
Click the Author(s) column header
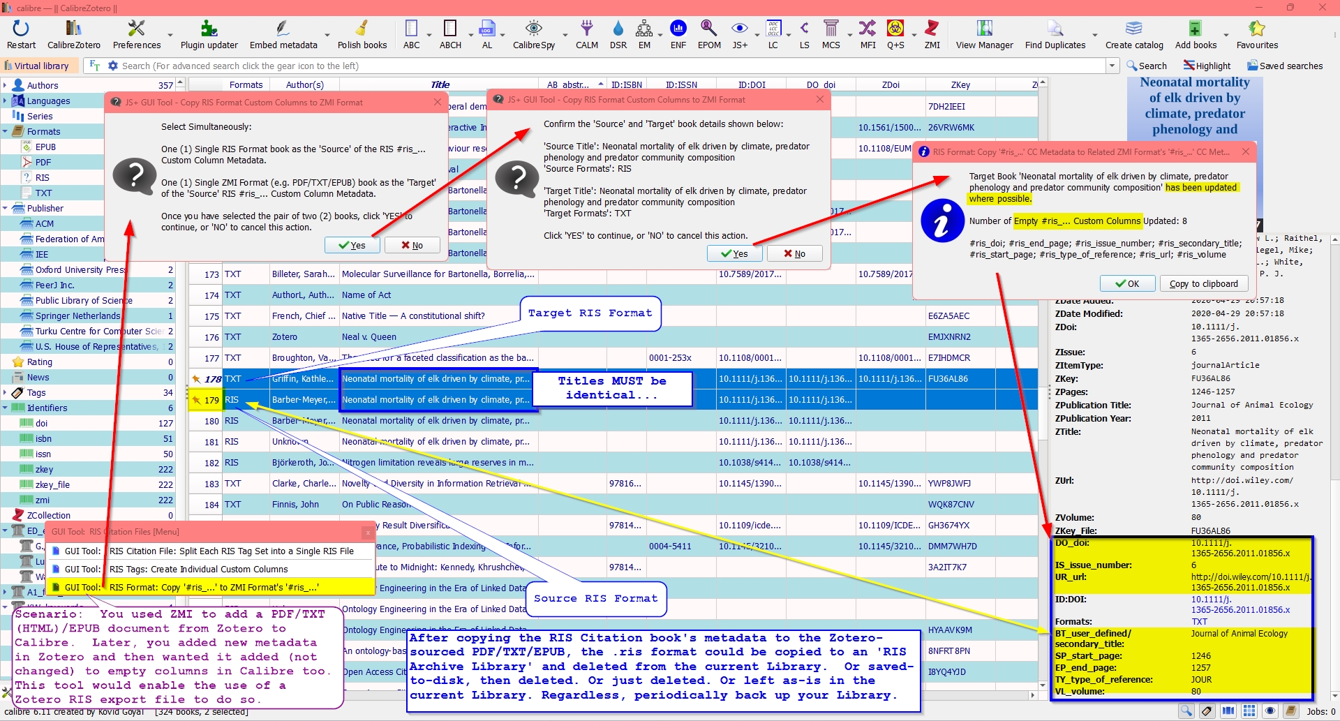pyautogui.click(x=304, y=84)
